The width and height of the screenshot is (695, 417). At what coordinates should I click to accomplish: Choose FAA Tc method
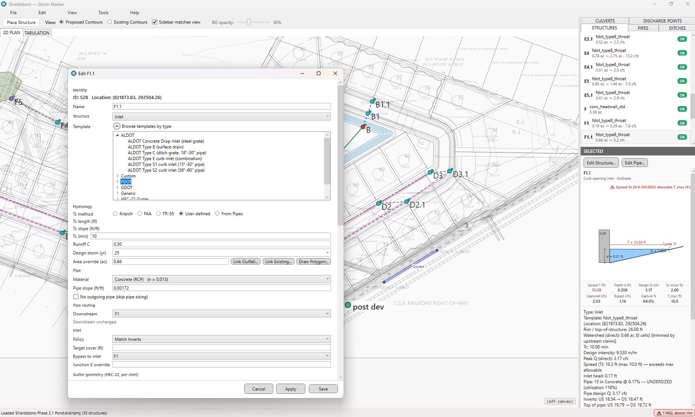point(139,214)
